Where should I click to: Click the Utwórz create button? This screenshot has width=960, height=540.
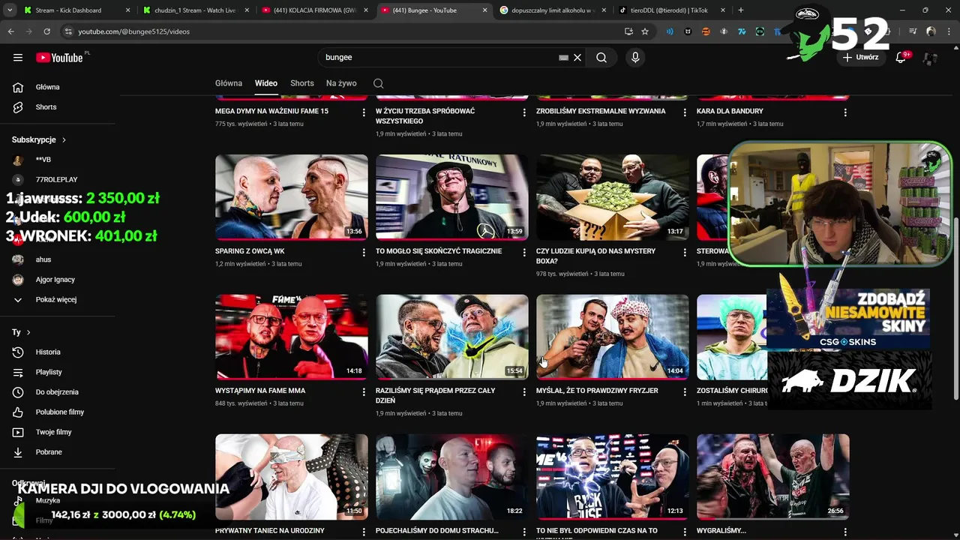859,58
